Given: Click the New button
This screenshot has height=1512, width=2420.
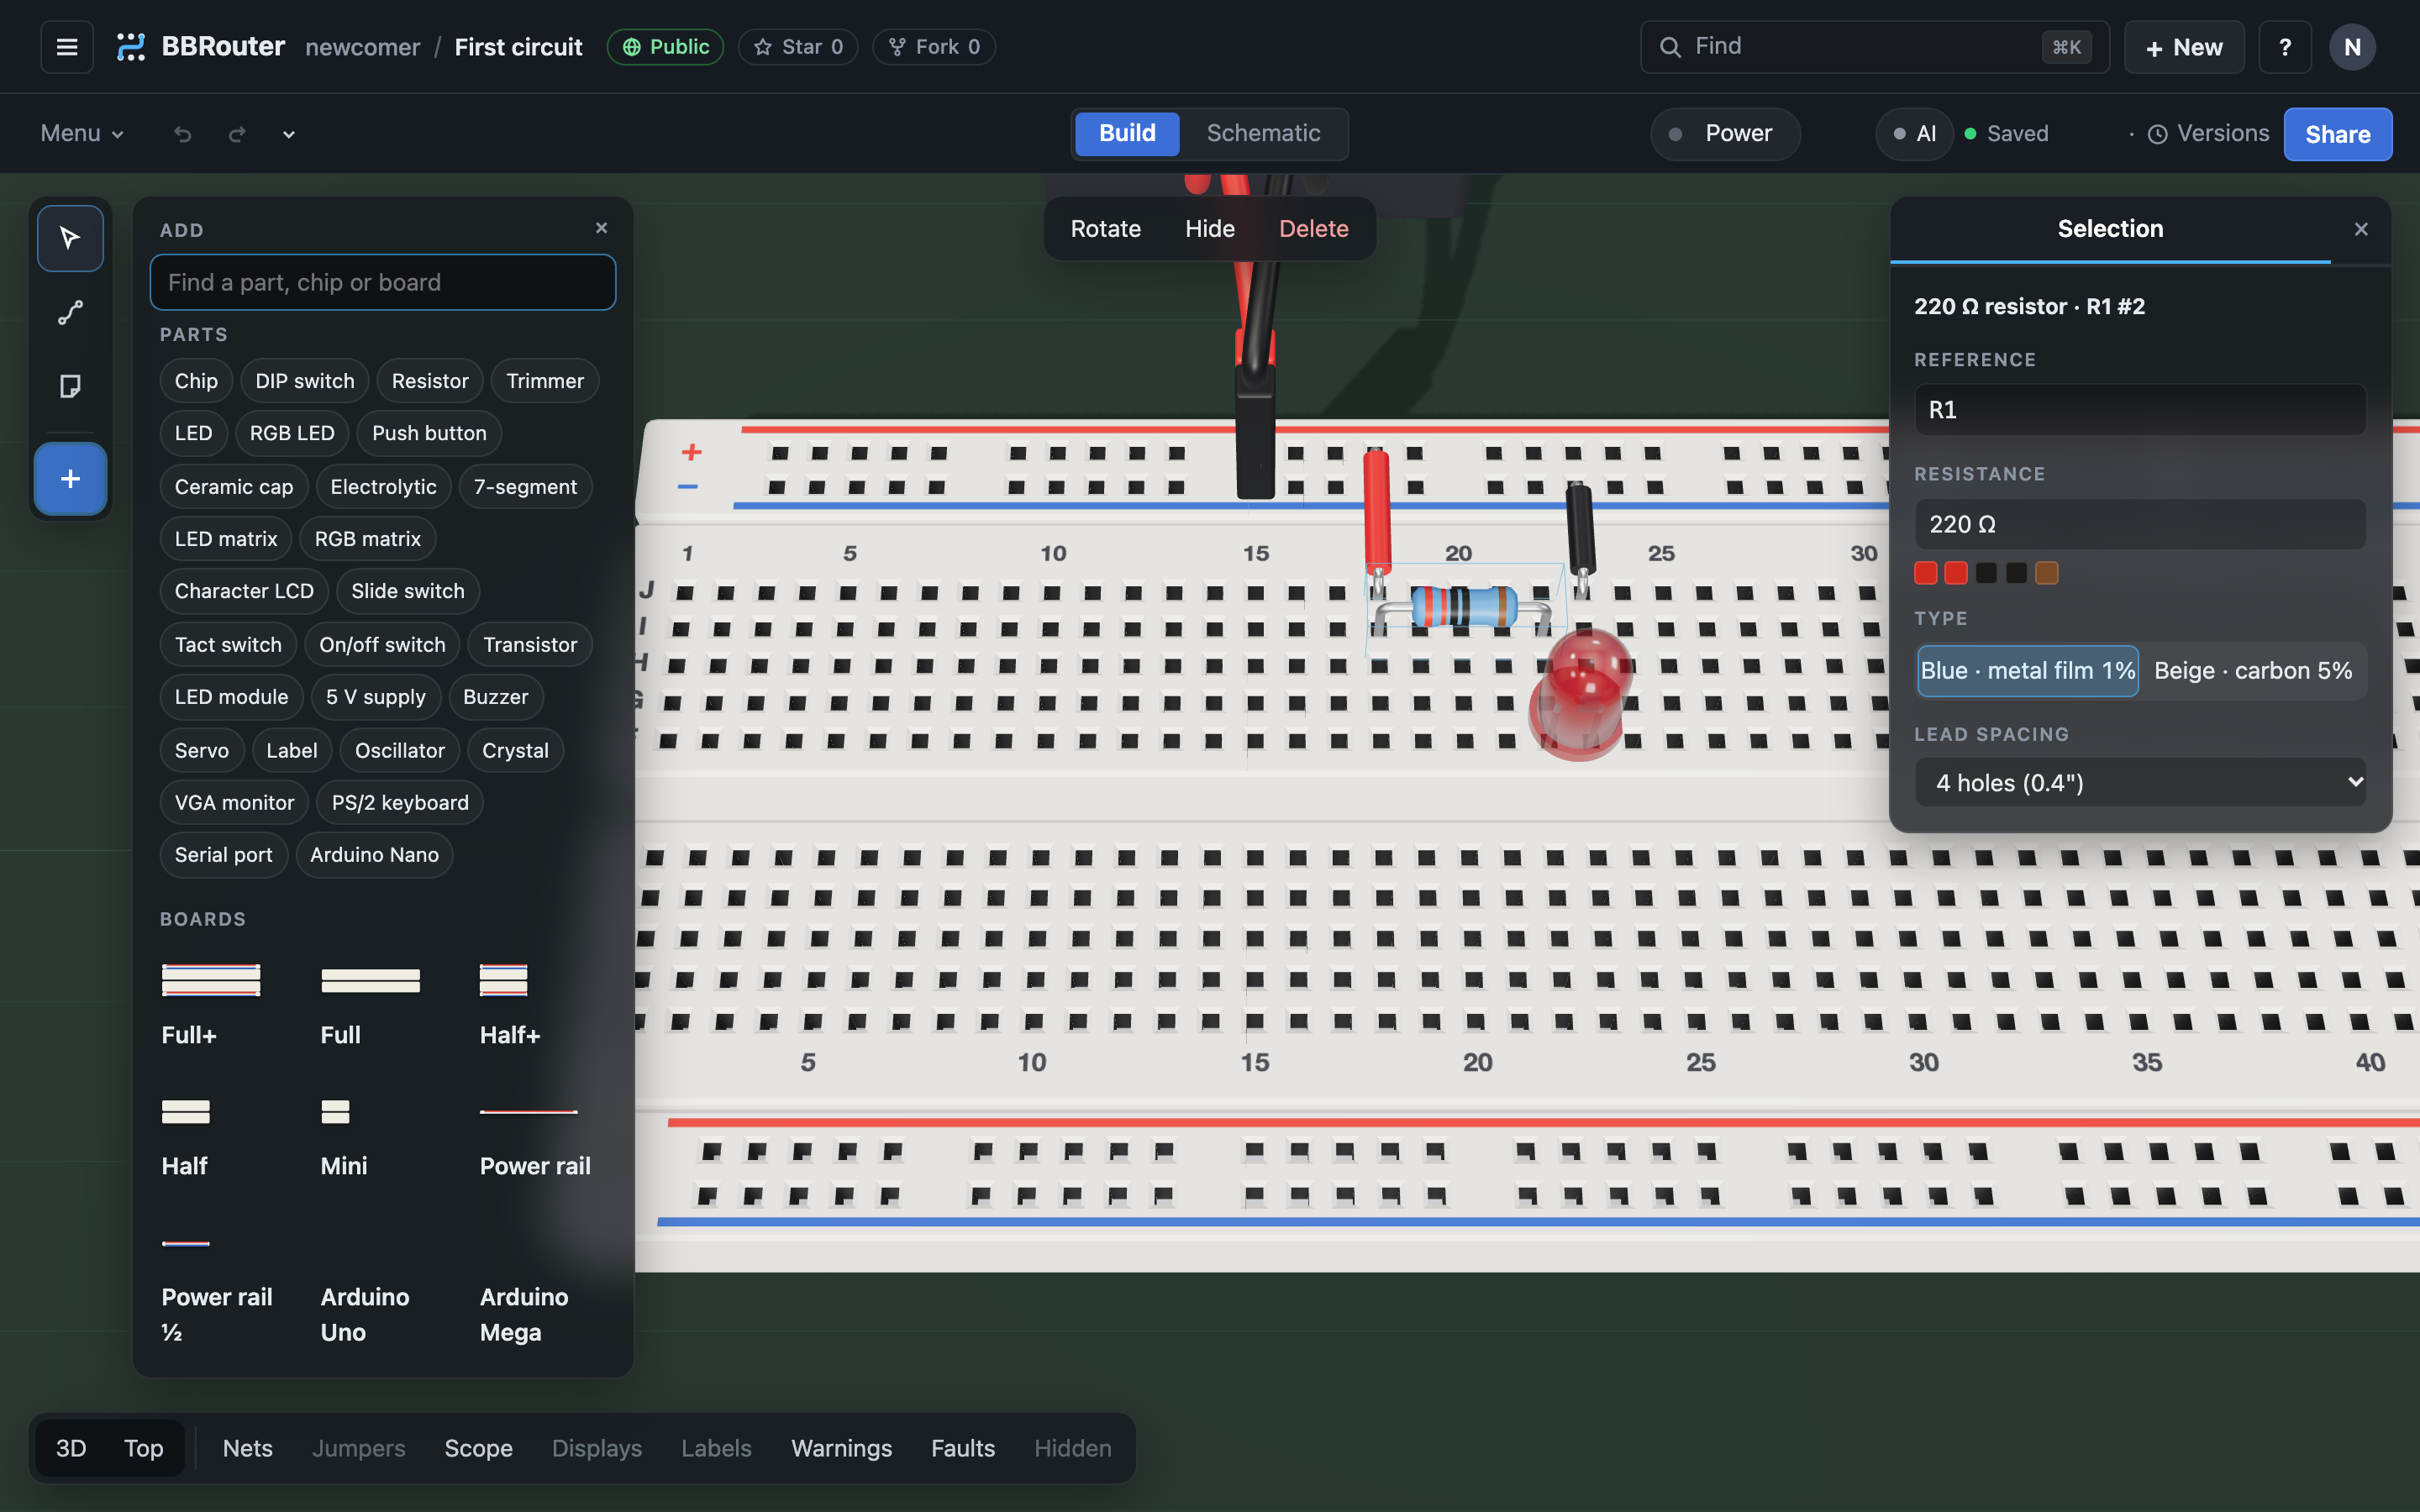Looking at the screenshot, I should pos(2184,47).
